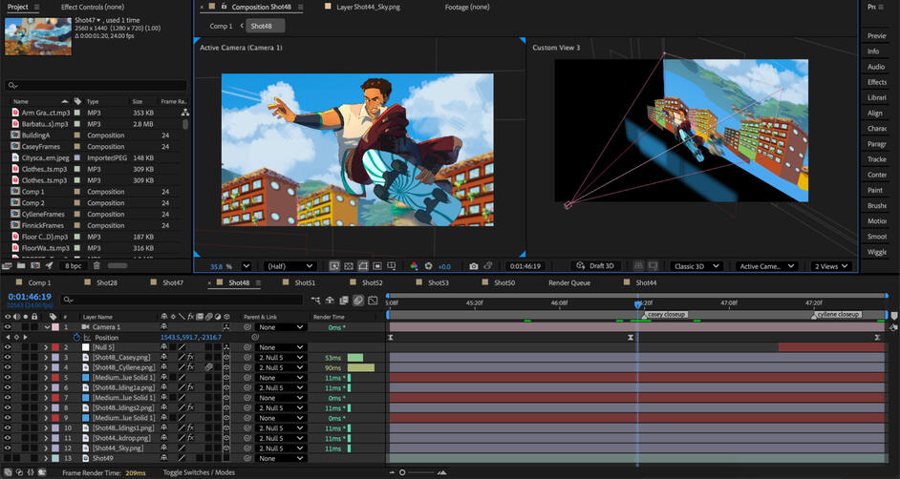This screenshot has width=900, height=479.
Task: Click the timeline zoom slider at bottom
Action: [419, 472]
